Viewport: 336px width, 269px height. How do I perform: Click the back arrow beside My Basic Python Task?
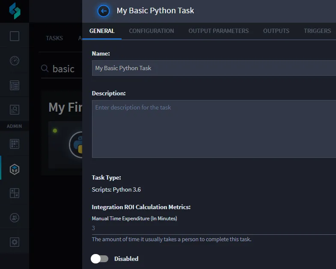coord(104,11)
